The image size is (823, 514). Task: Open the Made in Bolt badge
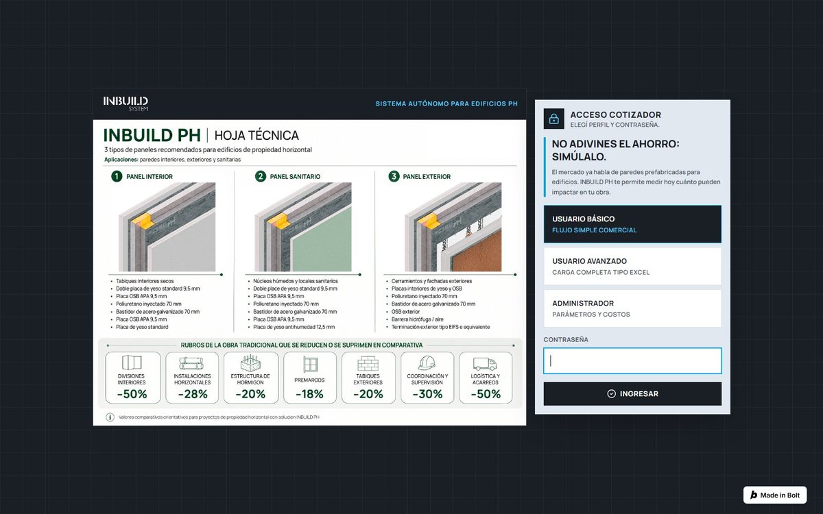775,495
